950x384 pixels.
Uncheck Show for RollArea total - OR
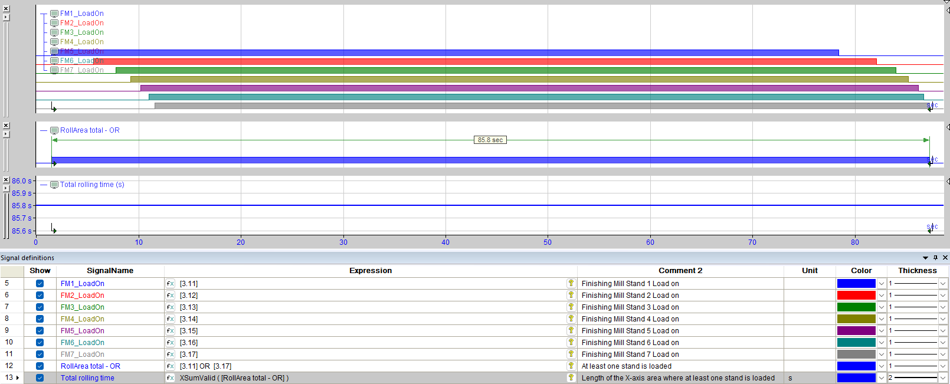click(x=40, y=366)
